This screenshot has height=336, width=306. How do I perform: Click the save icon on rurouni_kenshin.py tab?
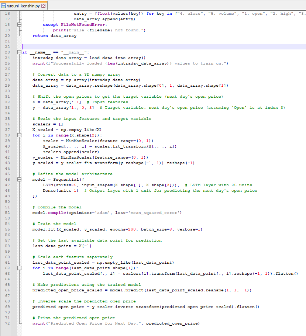click(3, 6)
